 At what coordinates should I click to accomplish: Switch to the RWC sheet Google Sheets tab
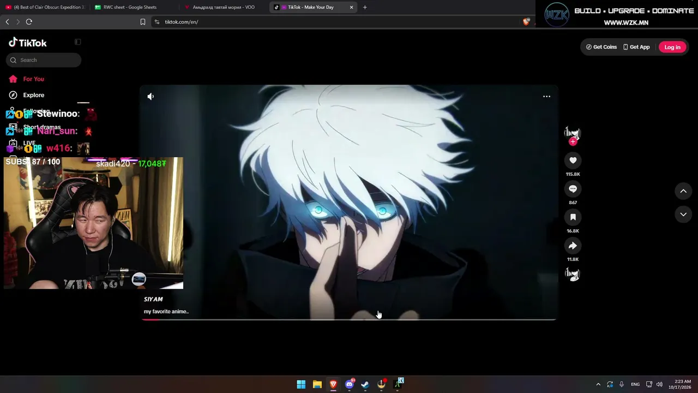coord(131,7)
